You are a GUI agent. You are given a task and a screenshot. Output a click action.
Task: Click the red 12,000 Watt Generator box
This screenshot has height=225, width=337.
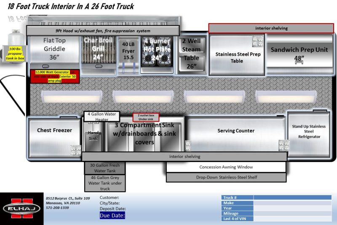[x=55, y=76]
